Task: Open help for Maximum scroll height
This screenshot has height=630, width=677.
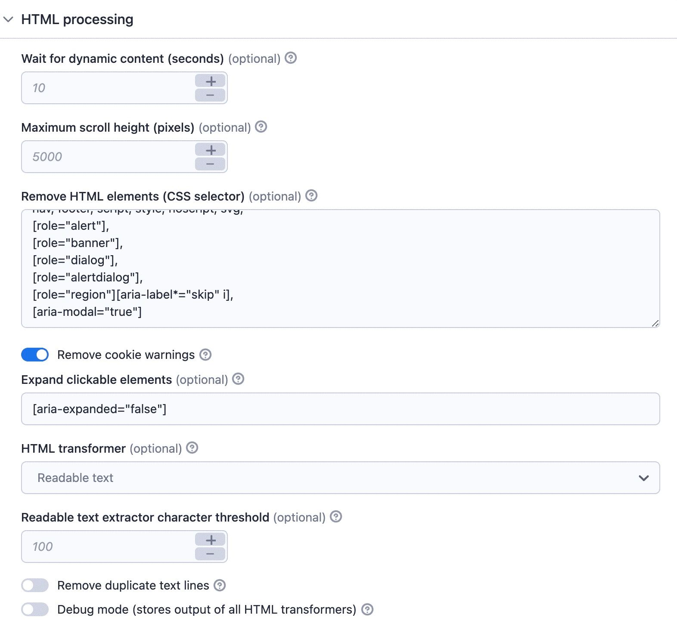Action: tap(261, 127)
